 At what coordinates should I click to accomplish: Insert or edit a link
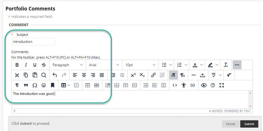click(x=153, y=75)
